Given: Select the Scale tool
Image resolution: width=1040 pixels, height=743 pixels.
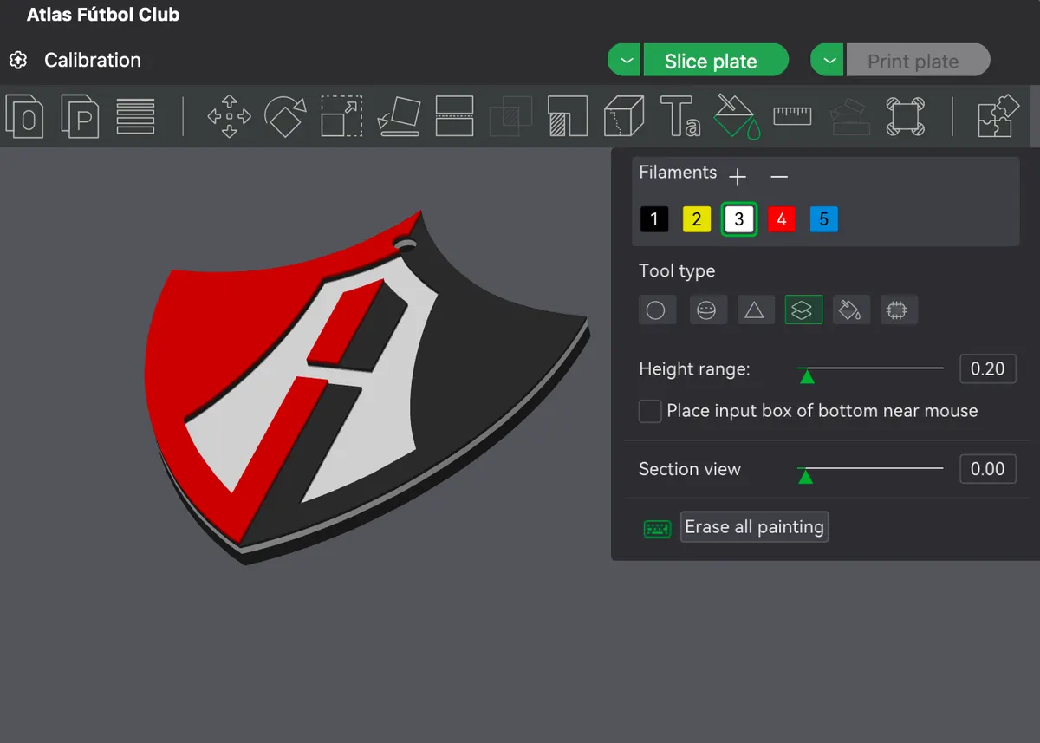Looking at the screenshot, I should [x=342, y=116].
